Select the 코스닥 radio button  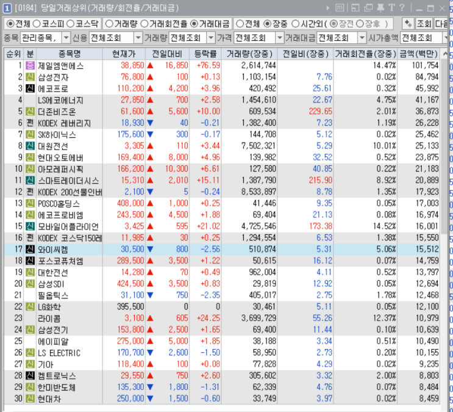pos(70,24)
